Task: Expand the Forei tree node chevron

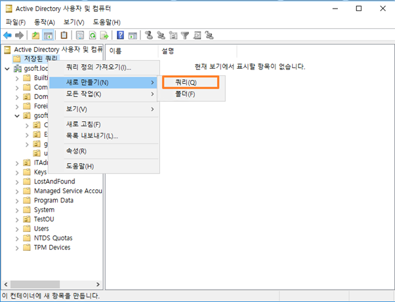Action: click(x=17, y=107)
